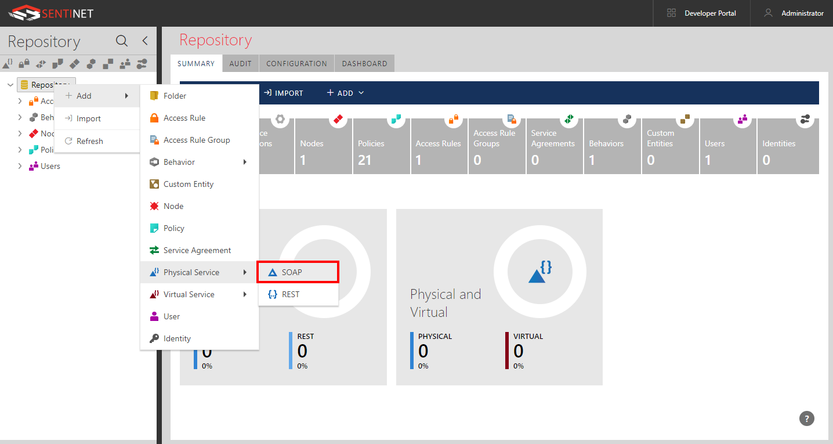Screen dimensions: 833x444
Task: Filter tree by services icon
Action: coord(8,63)
